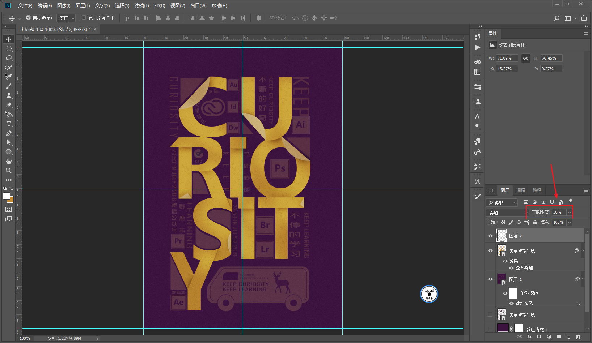Open the 滤镜(T) menu
This screenshot has width=592, height=343.
pos(141,5)
